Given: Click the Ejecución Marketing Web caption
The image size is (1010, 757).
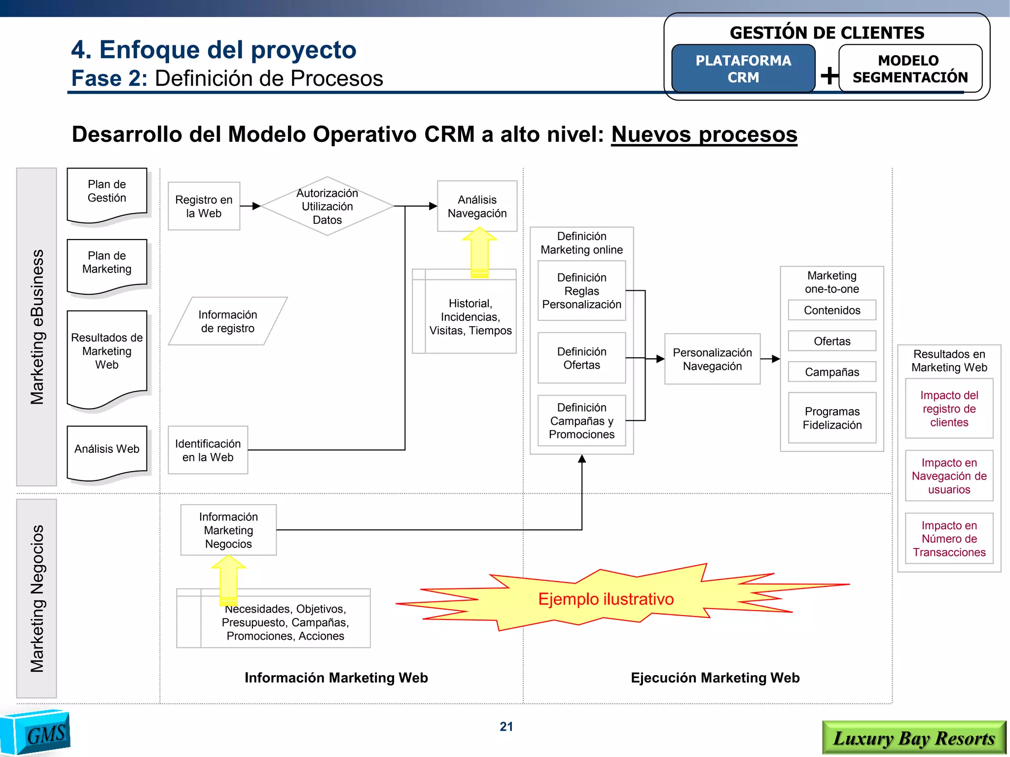Looking at the screenshot, I should point(715,678).
